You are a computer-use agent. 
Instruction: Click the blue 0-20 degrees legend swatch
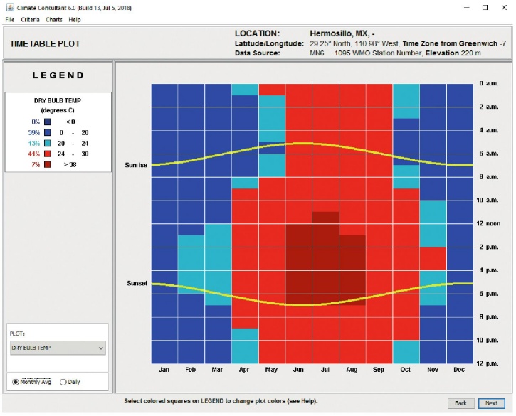[47, 132]
